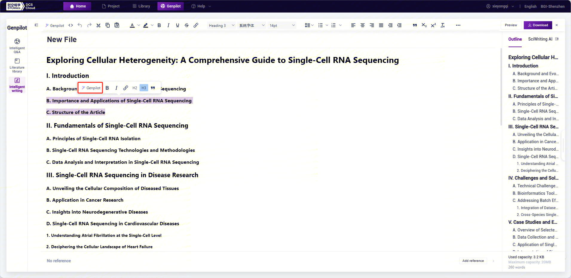Open the 14pt font size dropdown
This screenshot has height=278, width=571.
click(x=282, y=25)
